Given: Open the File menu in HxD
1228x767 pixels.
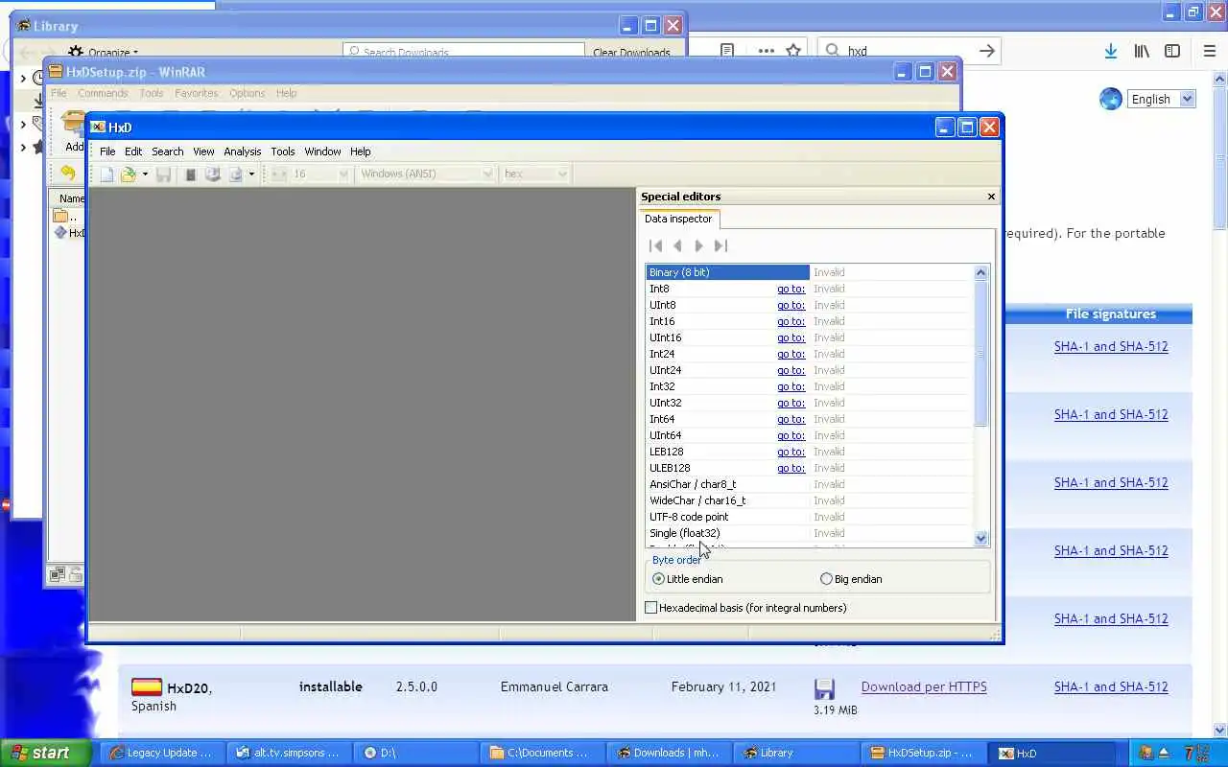Looking at the screenshot, I should coord(107,151).
